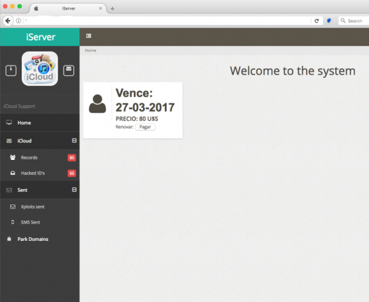Image resolution: width=369 pixels, height=302 pixels.
Task: Click the '27-03-2017' expiry date text
Action: click(x=145, y=108)
